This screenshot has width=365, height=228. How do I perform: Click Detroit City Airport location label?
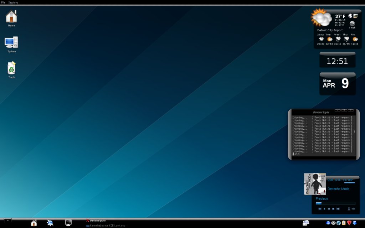coord(330,30)
